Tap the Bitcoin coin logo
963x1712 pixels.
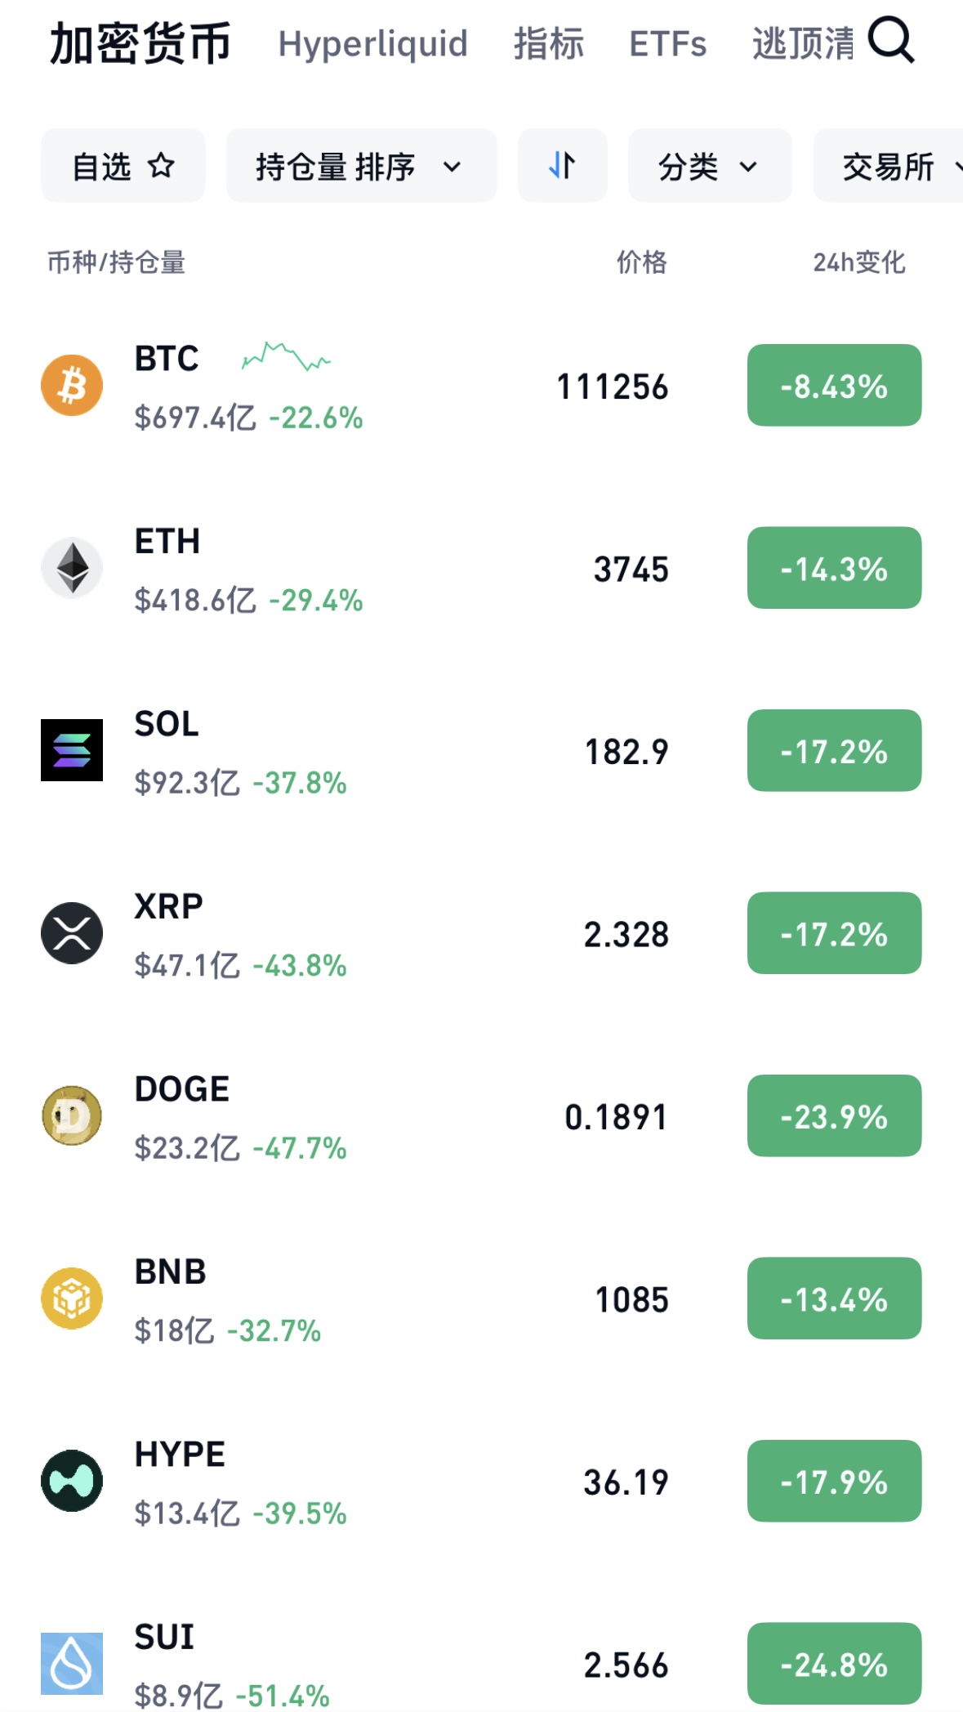(72, 385)
